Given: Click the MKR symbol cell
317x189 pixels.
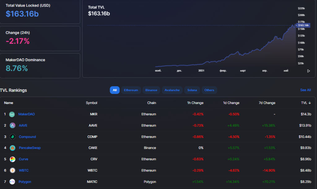Looking at the screenshot, I should tap(93, 114).
